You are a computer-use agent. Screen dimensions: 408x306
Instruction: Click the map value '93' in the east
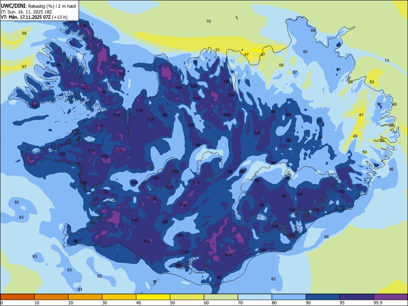[x=319, y=121]
